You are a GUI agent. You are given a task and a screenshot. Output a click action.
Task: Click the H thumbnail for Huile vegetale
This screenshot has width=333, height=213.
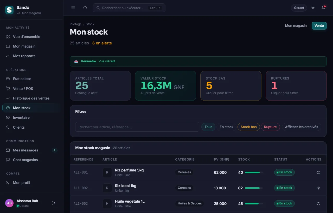tap(107, 204)
